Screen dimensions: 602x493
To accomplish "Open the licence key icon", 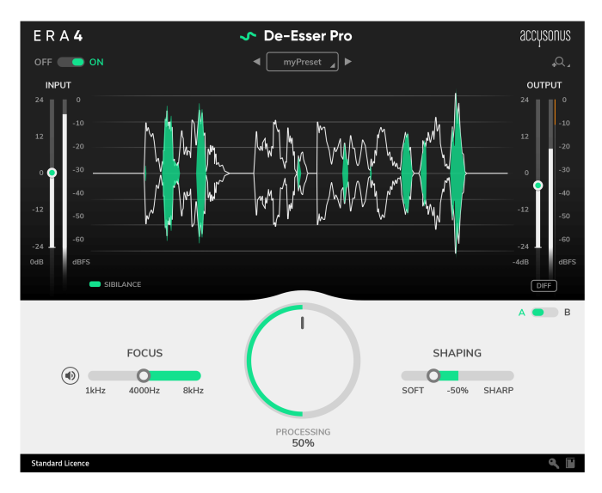I will (x=553, y=463).
